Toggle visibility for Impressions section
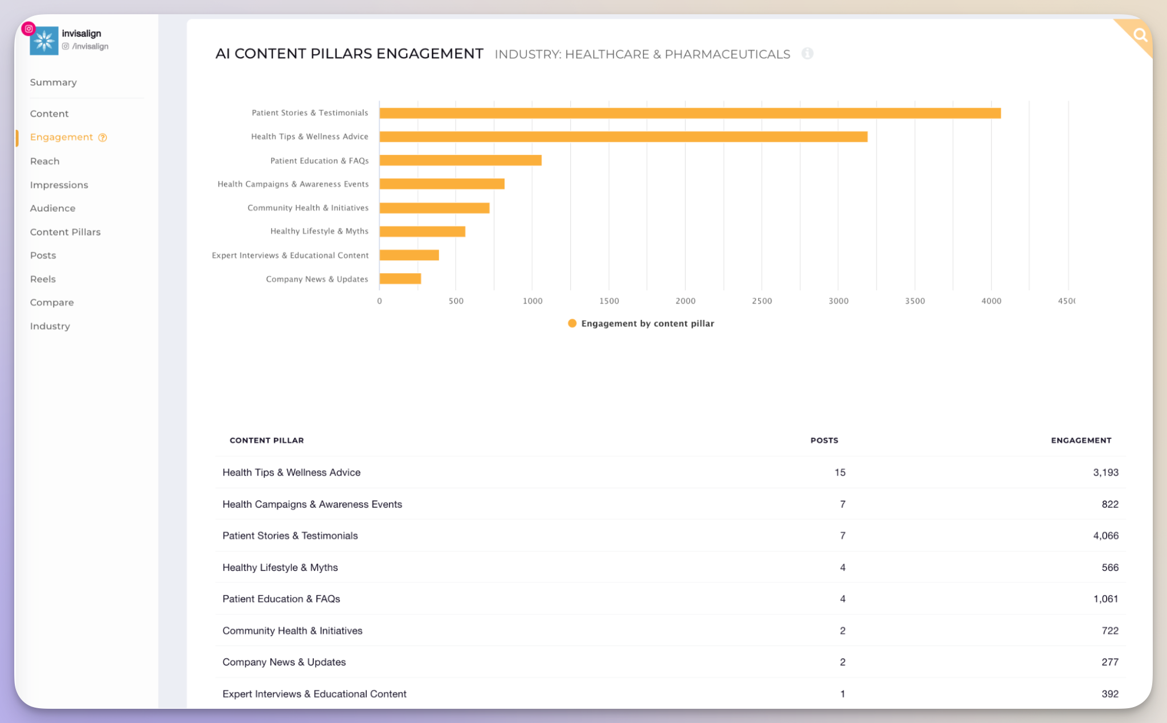Screen dimensions: 1167x723 tap(58, 185)
